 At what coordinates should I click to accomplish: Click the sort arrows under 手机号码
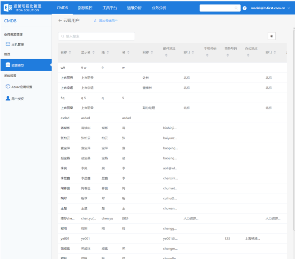(207, 55)
